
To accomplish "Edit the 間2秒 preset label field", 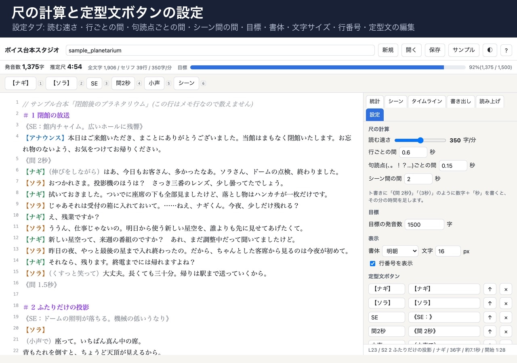I will [387, 332].
